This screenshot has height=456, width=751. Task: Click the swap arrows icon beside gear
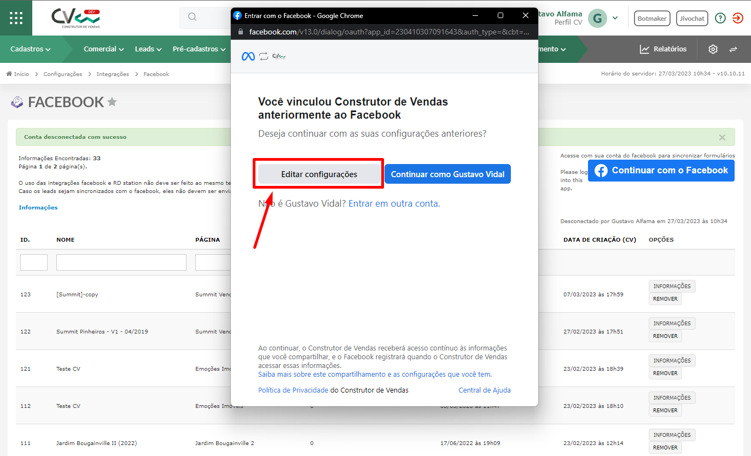(733, 49)
